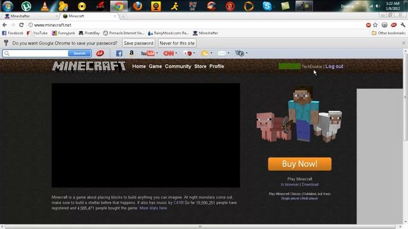Click the red AdBlock stop-sign extension icon
Screen dimensions: 408x229
point(368,25)
